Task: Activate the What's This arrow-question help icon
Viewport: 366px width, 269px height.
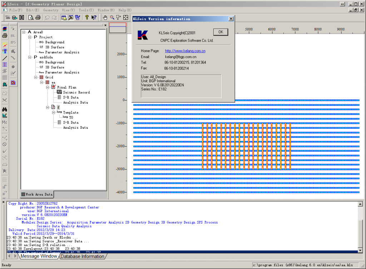Action: coord(94,17)
